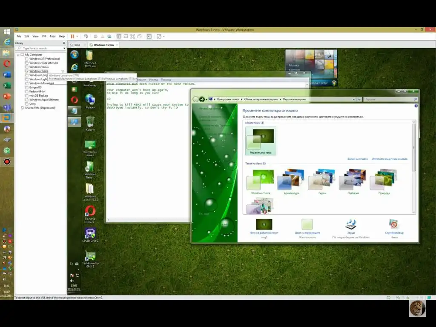Screen dimensions: 436x327
Task: Open the Recycle Bin (Кошче) desktop icon
Action: coord(90,123)
